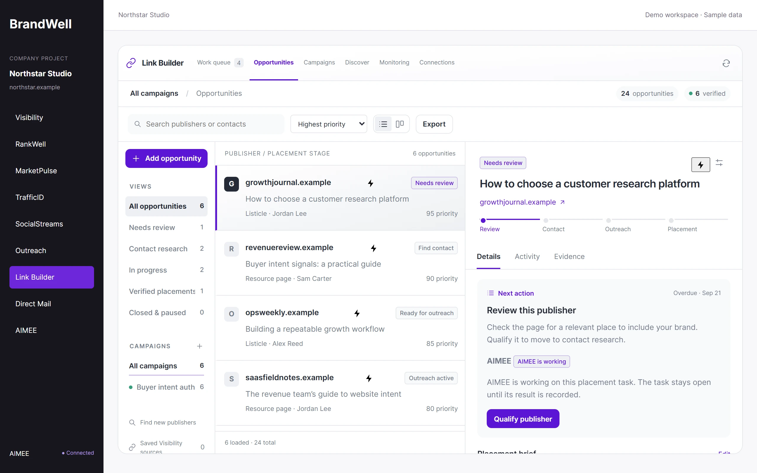Click the Link Builder chain logo icon
The width and height of the screenshot is (757, 473).
click(131, 63)
